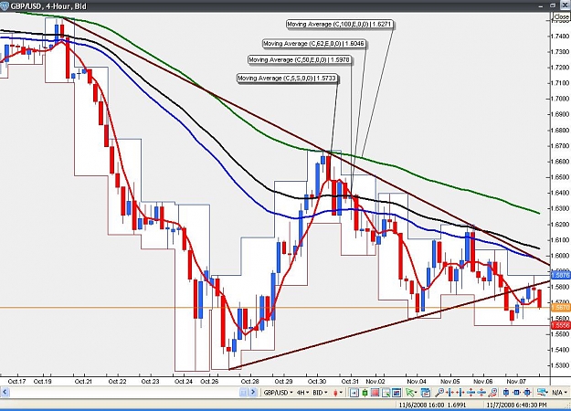Click the middle blue box alignment icon
Viewport: 571px width, 411px height.
(x=517, y=393)
